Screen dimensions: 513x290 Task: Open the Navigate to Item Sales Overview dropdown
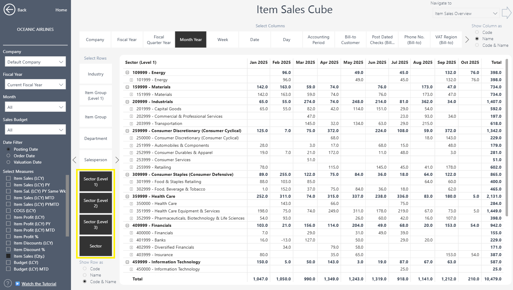coord(466,13)
